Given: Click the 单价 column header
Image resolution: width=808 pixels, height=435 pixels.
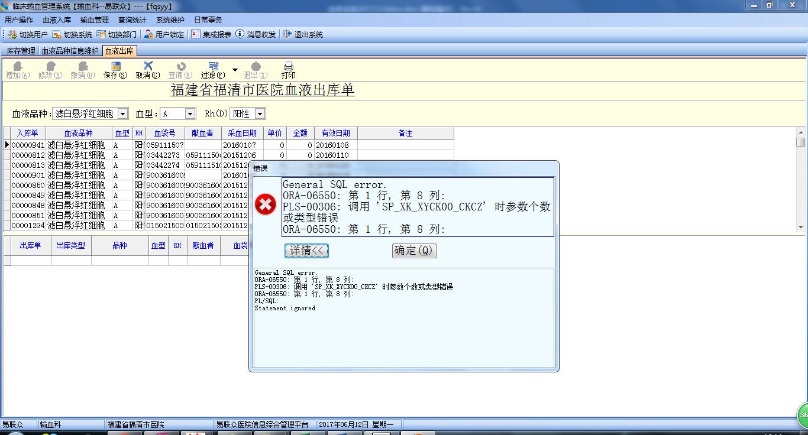Looking at the screenshot, I should pos(274,133).
